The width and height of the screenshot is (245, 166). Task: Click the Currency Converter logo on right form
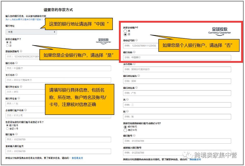[x=219, y=31]
